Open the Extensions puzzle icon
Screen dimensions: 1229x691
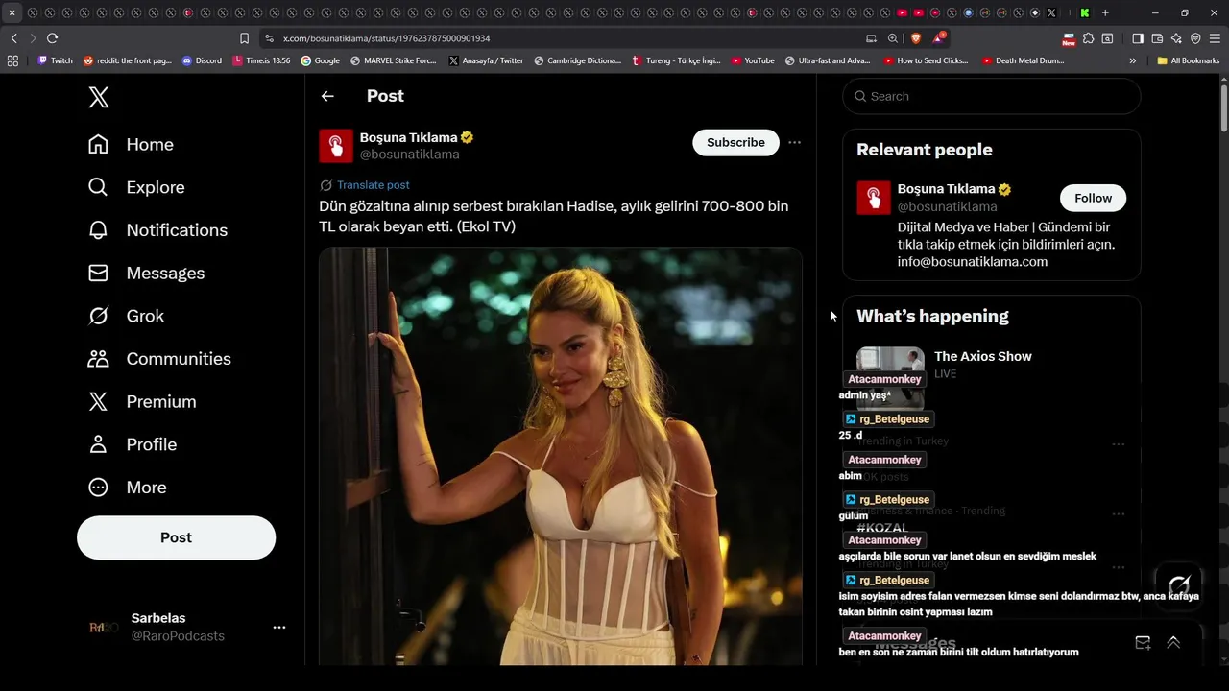pos(1088,38)
